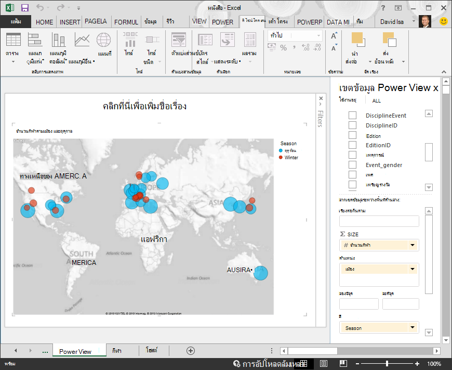Viewport: 452px width, 370px height.
Task: Click the blue bubble over Australia on map
Action: tap(261, 273)
